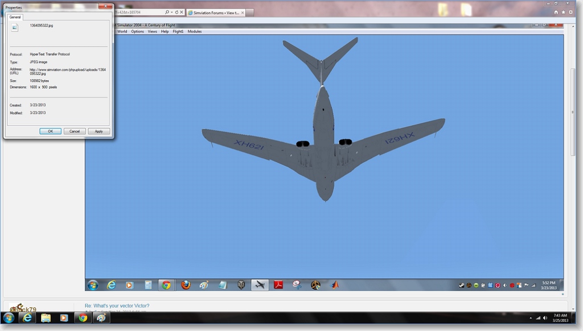The width and height of the screenshot is (583, 331).
Task: Switch to the Simviation Forums browser tab
Action: click(216, 13)
